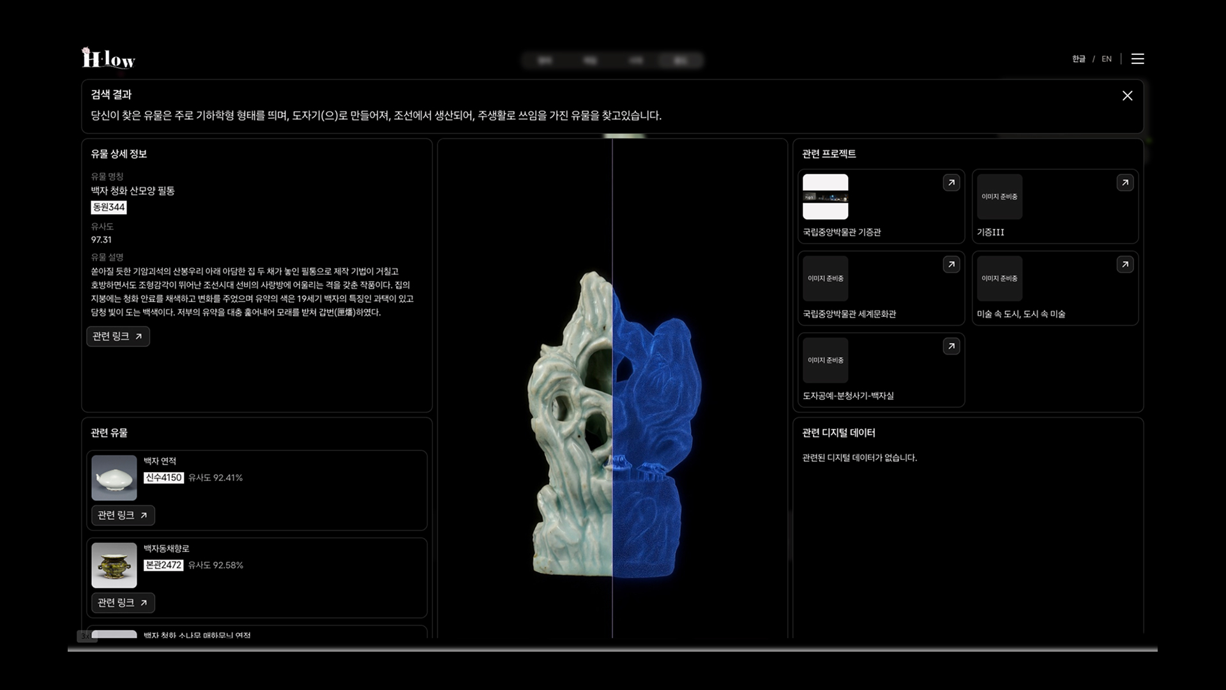1226x690 pixels.
Task: Click the H-low logo
Action: point(109,59)
